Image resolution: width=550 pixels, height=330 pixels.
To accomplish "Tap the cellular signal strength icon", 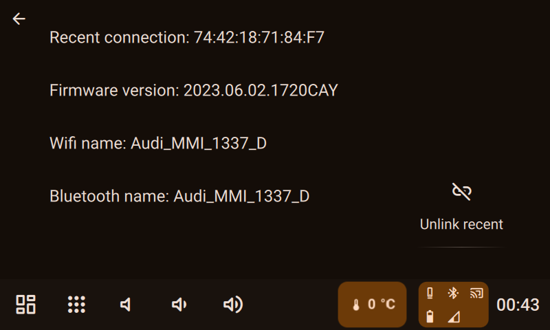I will click(453, 316).
